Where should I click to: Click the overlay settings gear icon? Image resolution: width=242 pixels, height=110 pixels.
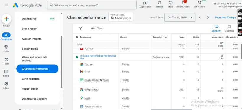click(240, 33)
